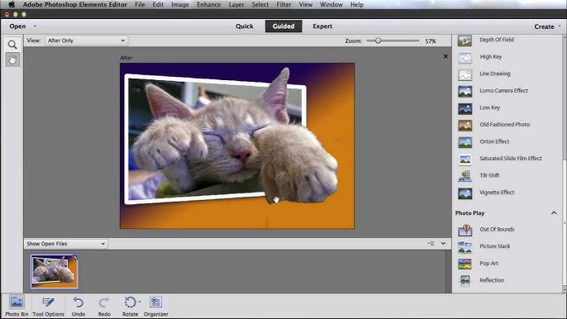This screenshot has height=319, width=567.
Task: Switch to Expert mode tab
Action: [322, 26]
